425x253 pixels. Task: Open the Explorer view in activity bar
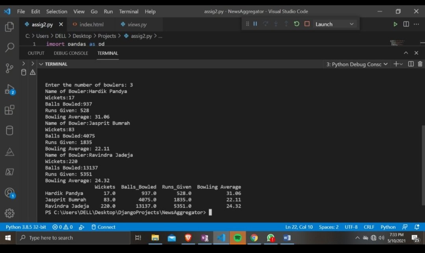pyautogui.click(x=9, y=26)
